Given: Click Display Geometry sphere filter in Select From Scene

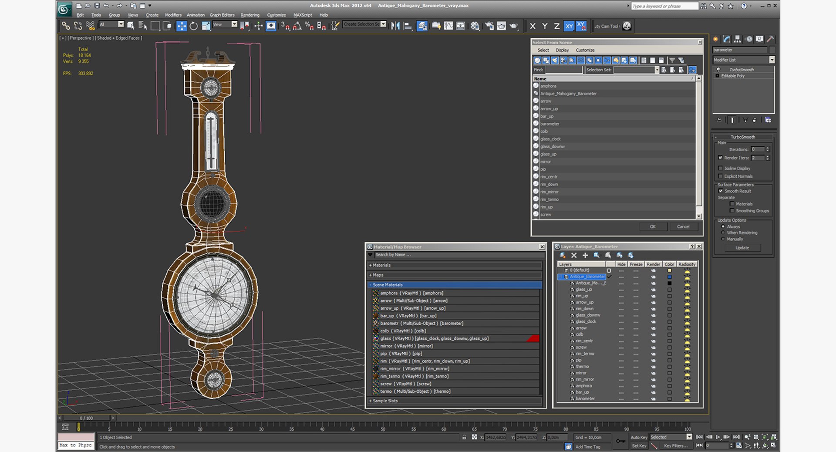Looking at the screenshot, I should (537, 61).
